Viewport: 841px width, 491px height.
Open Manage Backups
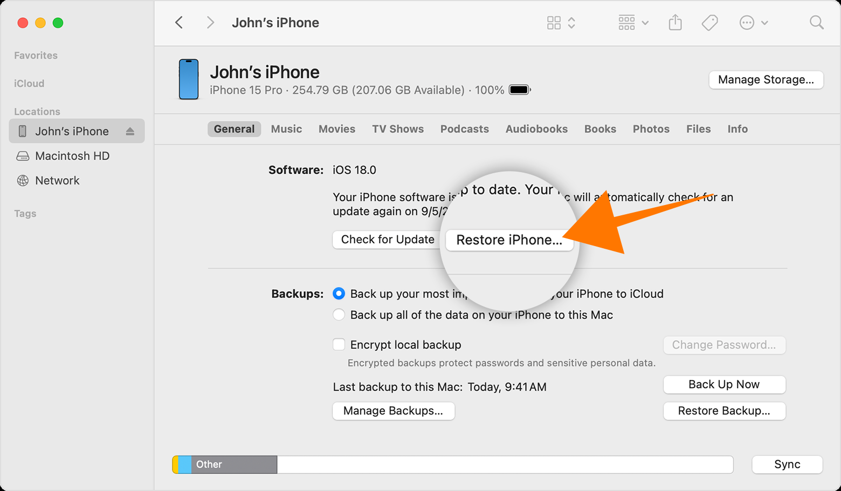point(394,411)
